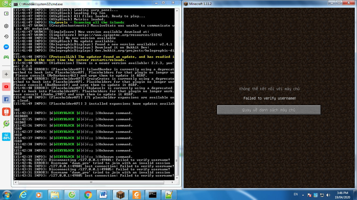Click 'Quay về danh sách máy chủ' button
Viewport: 357px width, 200px height.
tap(269, 110)
